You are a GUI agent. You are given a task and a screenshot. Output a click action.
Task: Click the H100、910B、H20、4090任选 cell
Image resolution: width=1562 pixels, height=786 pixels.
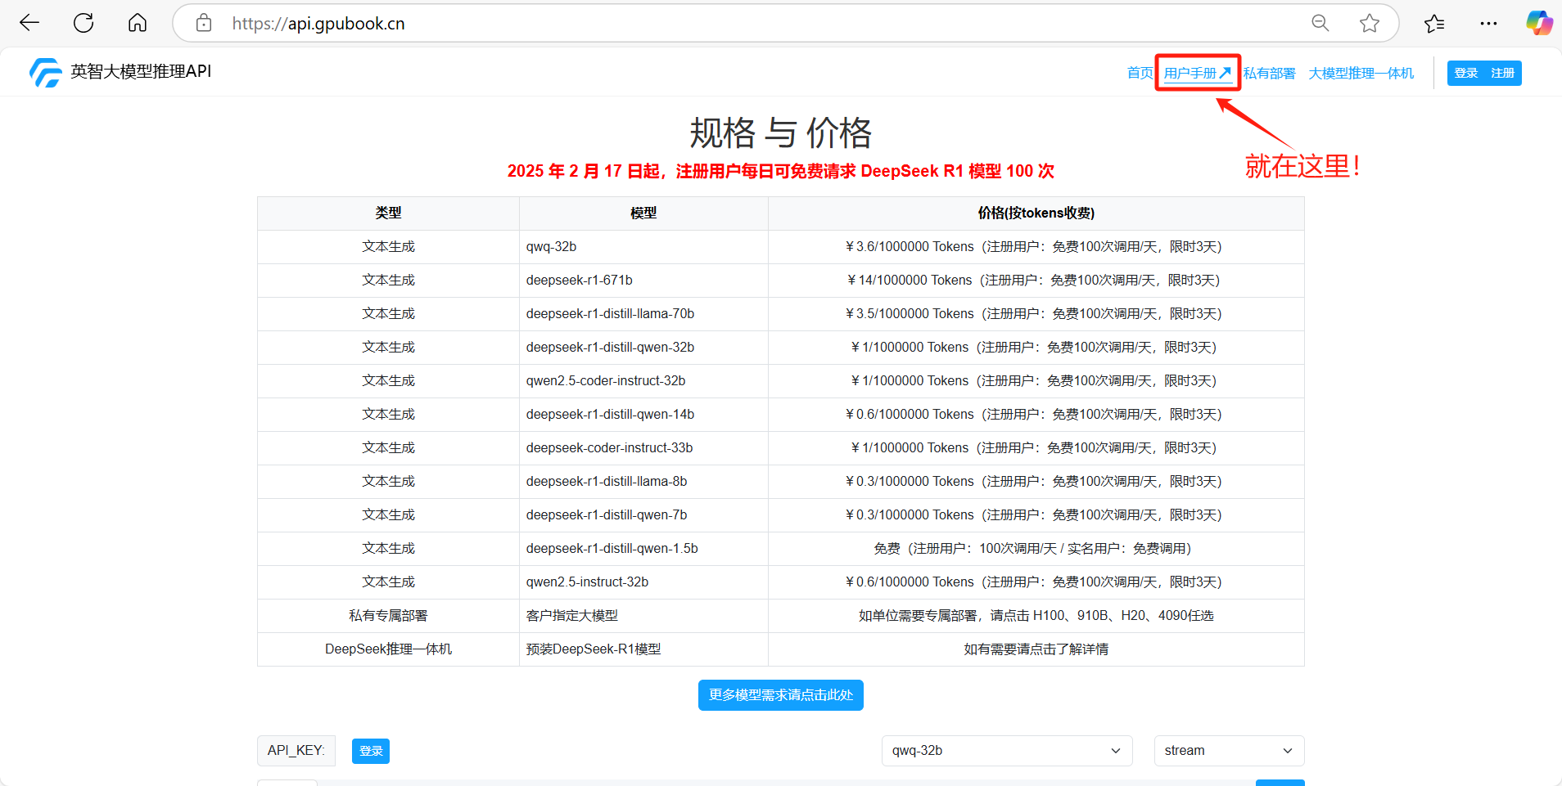pos(1036,616)
